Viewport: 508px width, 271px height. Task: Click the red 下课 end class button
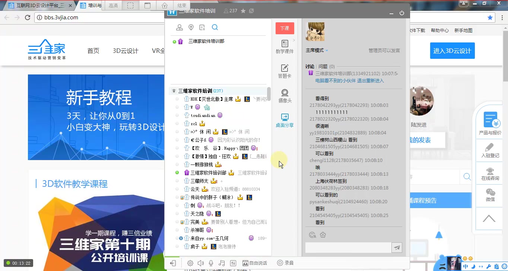pos(285,28)
